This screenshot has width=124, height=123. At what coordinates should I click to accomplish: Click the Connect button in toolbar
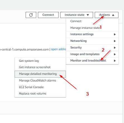(48, 15)
